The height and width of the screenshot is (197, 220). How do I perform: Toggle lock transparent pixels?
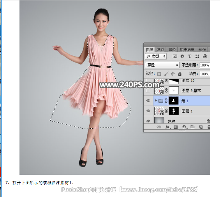(x=159, y=74)
